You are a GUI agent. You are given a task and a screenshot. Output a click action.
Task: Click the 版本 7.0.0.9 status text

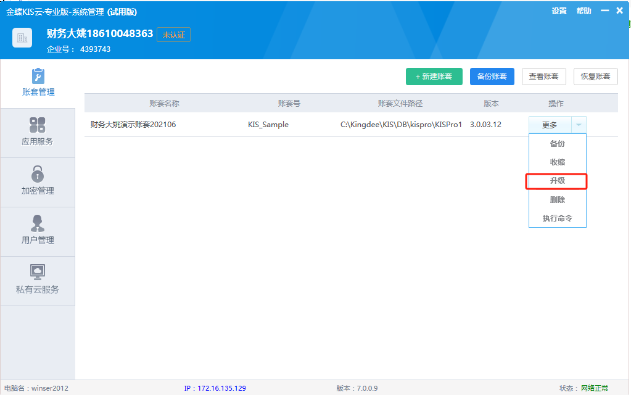pos(357,388)
